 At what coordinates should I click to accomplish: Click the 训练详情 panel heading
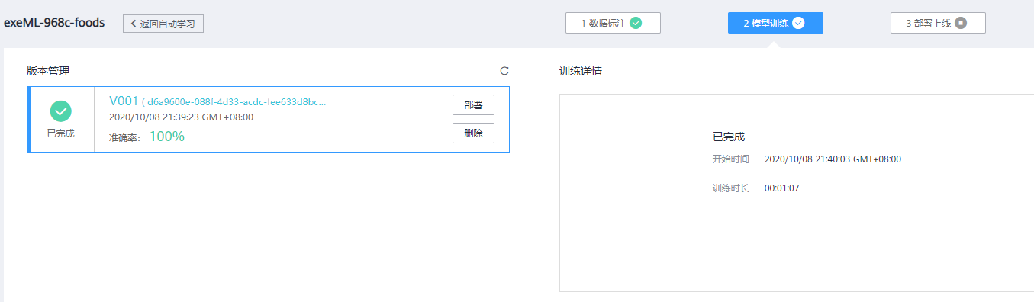[580, 72]
